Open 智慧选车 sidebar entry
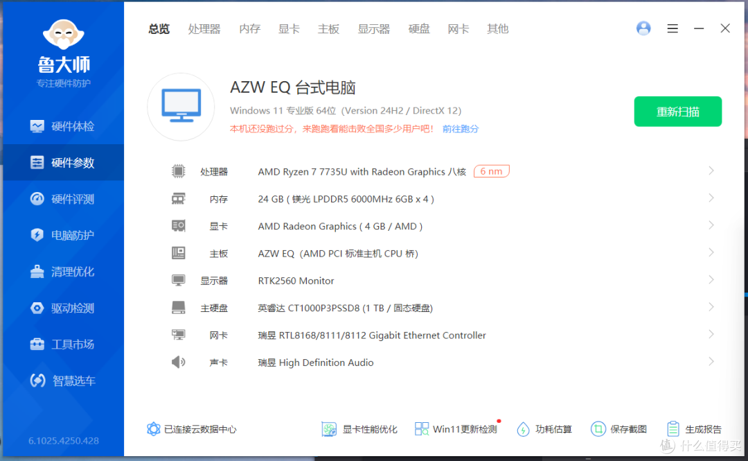This screenshot has height=461, width=748. (62, 381)
